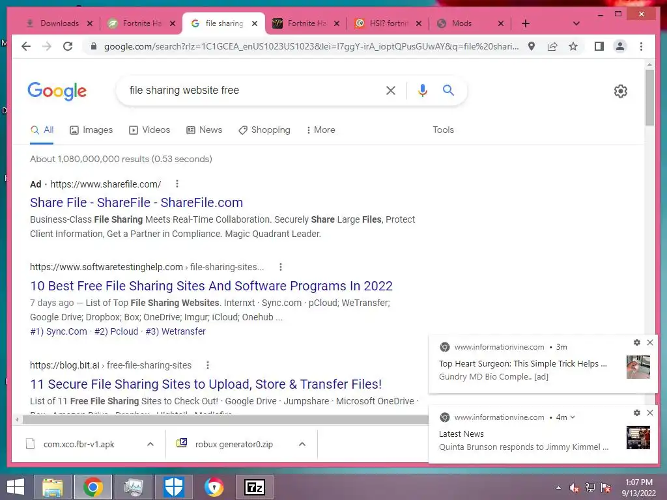Image resolution: width=667 pixels, height=500 pixels.
Task: Expand options for com.xco.fbr-v1.apk download
Action: tap(150, 444)
